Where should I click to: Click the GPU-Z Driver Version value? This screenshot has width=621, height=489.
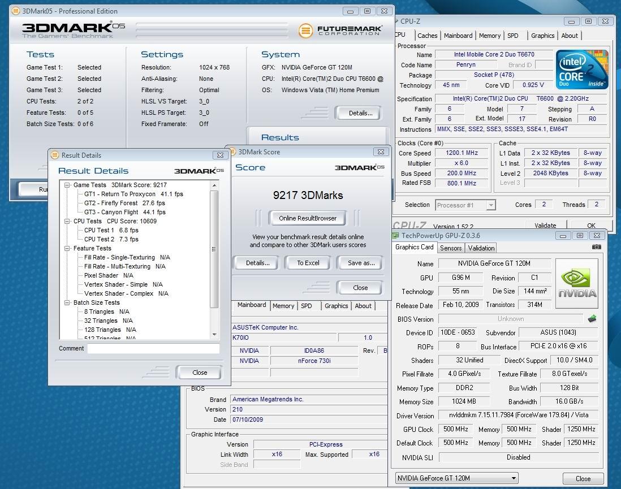(519, 415)
